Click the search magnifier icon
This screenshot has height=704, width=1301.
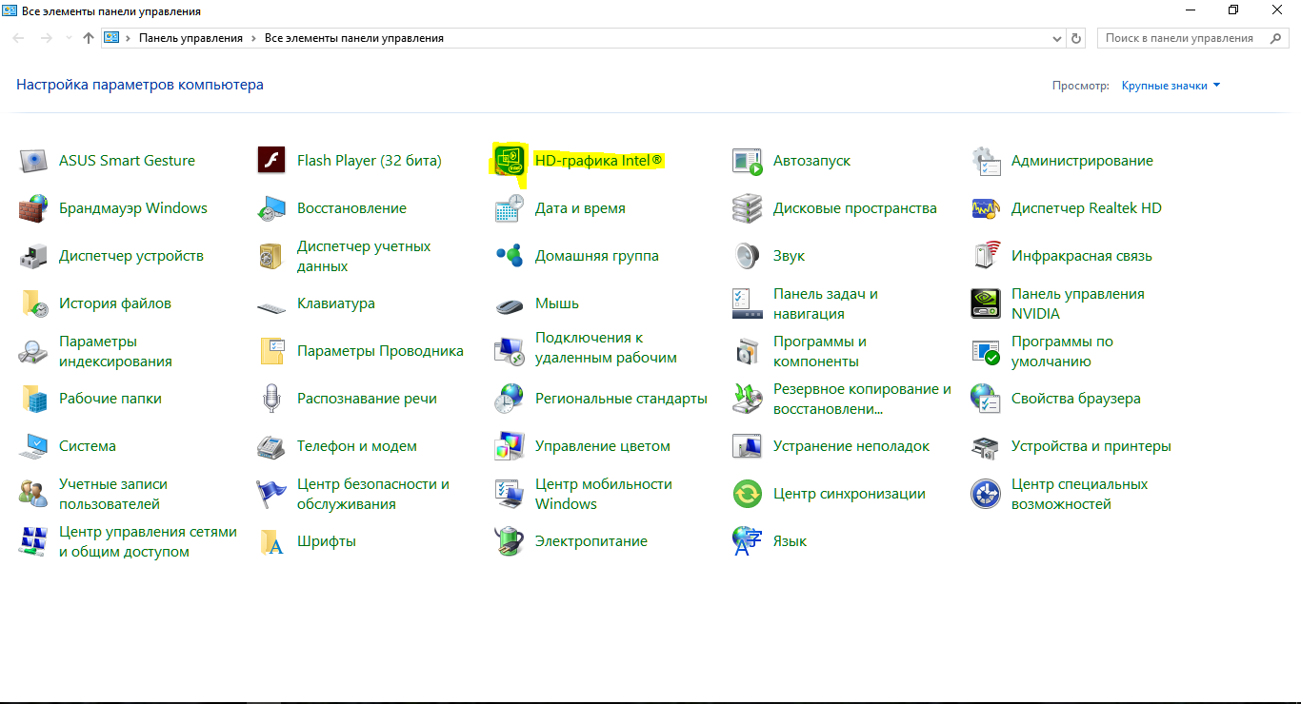(x=1275, y=39)
